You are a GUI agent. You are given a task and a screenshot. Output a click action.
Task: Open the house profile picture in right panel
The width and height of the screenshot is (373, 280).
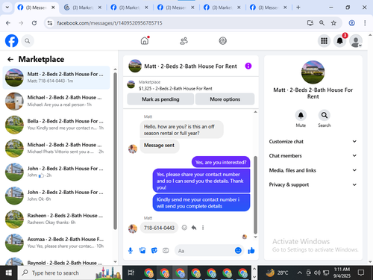[313, 72]
